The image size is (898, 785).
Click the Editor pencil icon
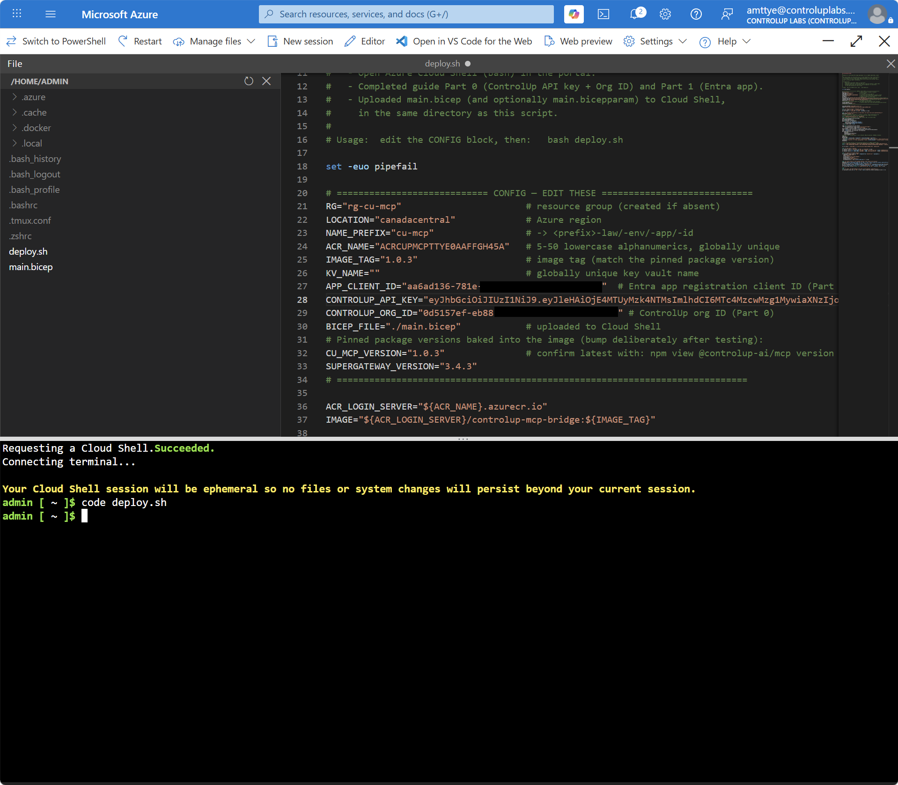tap(350, 41)
